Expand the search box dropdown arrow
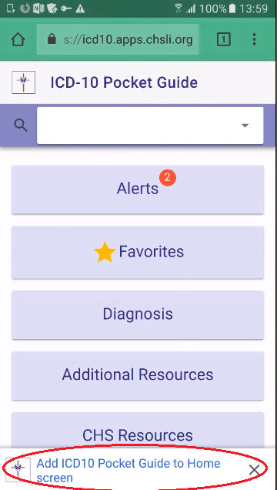 [245, 126]
